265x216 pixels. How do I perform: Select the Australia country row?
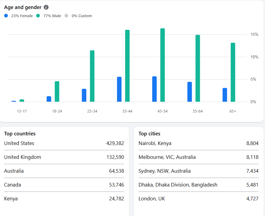coord(64,171)
